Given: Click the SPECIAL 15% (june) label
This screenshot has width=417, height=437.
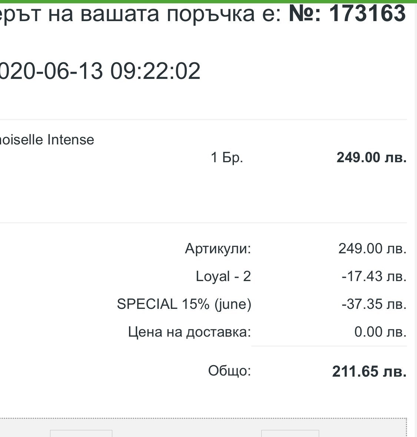Looking at the screenshot, I should pyautogui.click(x=184, y=304).
